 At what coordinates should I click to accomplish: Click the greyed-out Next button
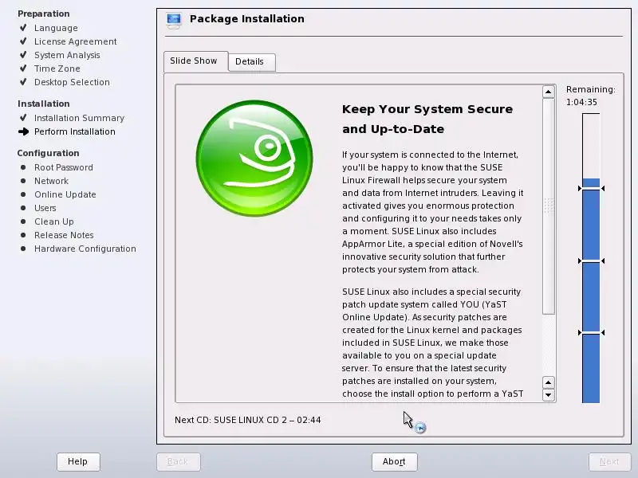pos(609,461)
